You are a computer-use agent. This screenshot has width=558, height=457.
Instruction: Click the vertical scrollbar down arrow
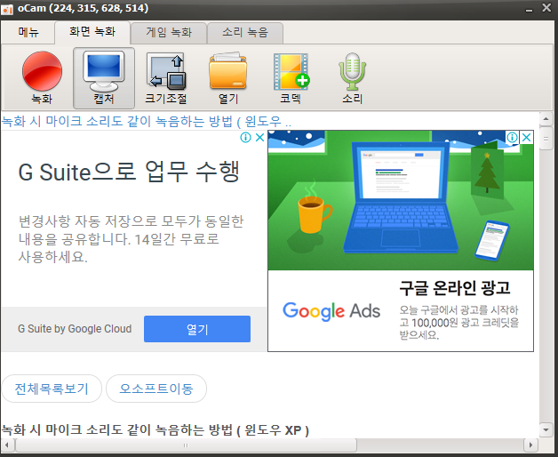click(546, 429)
